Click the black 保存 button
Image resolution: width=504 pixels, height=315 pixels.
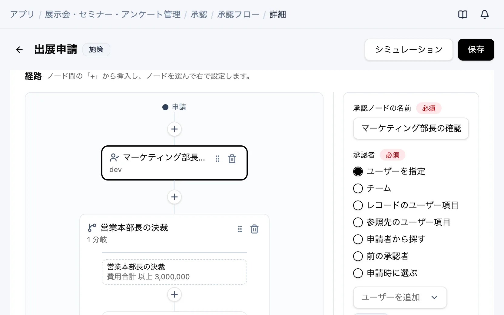(x=476, y=50)
